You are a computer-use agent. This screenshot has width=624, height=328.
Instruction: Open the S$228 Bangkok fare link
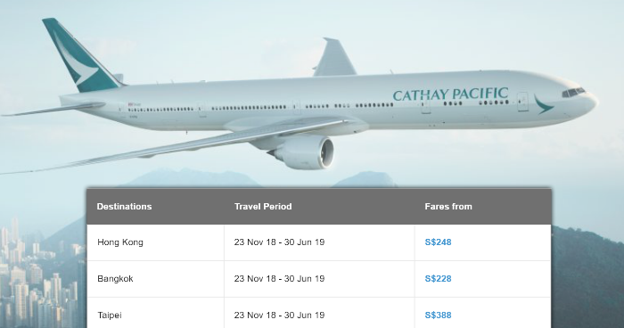click(x=438, y=279)
